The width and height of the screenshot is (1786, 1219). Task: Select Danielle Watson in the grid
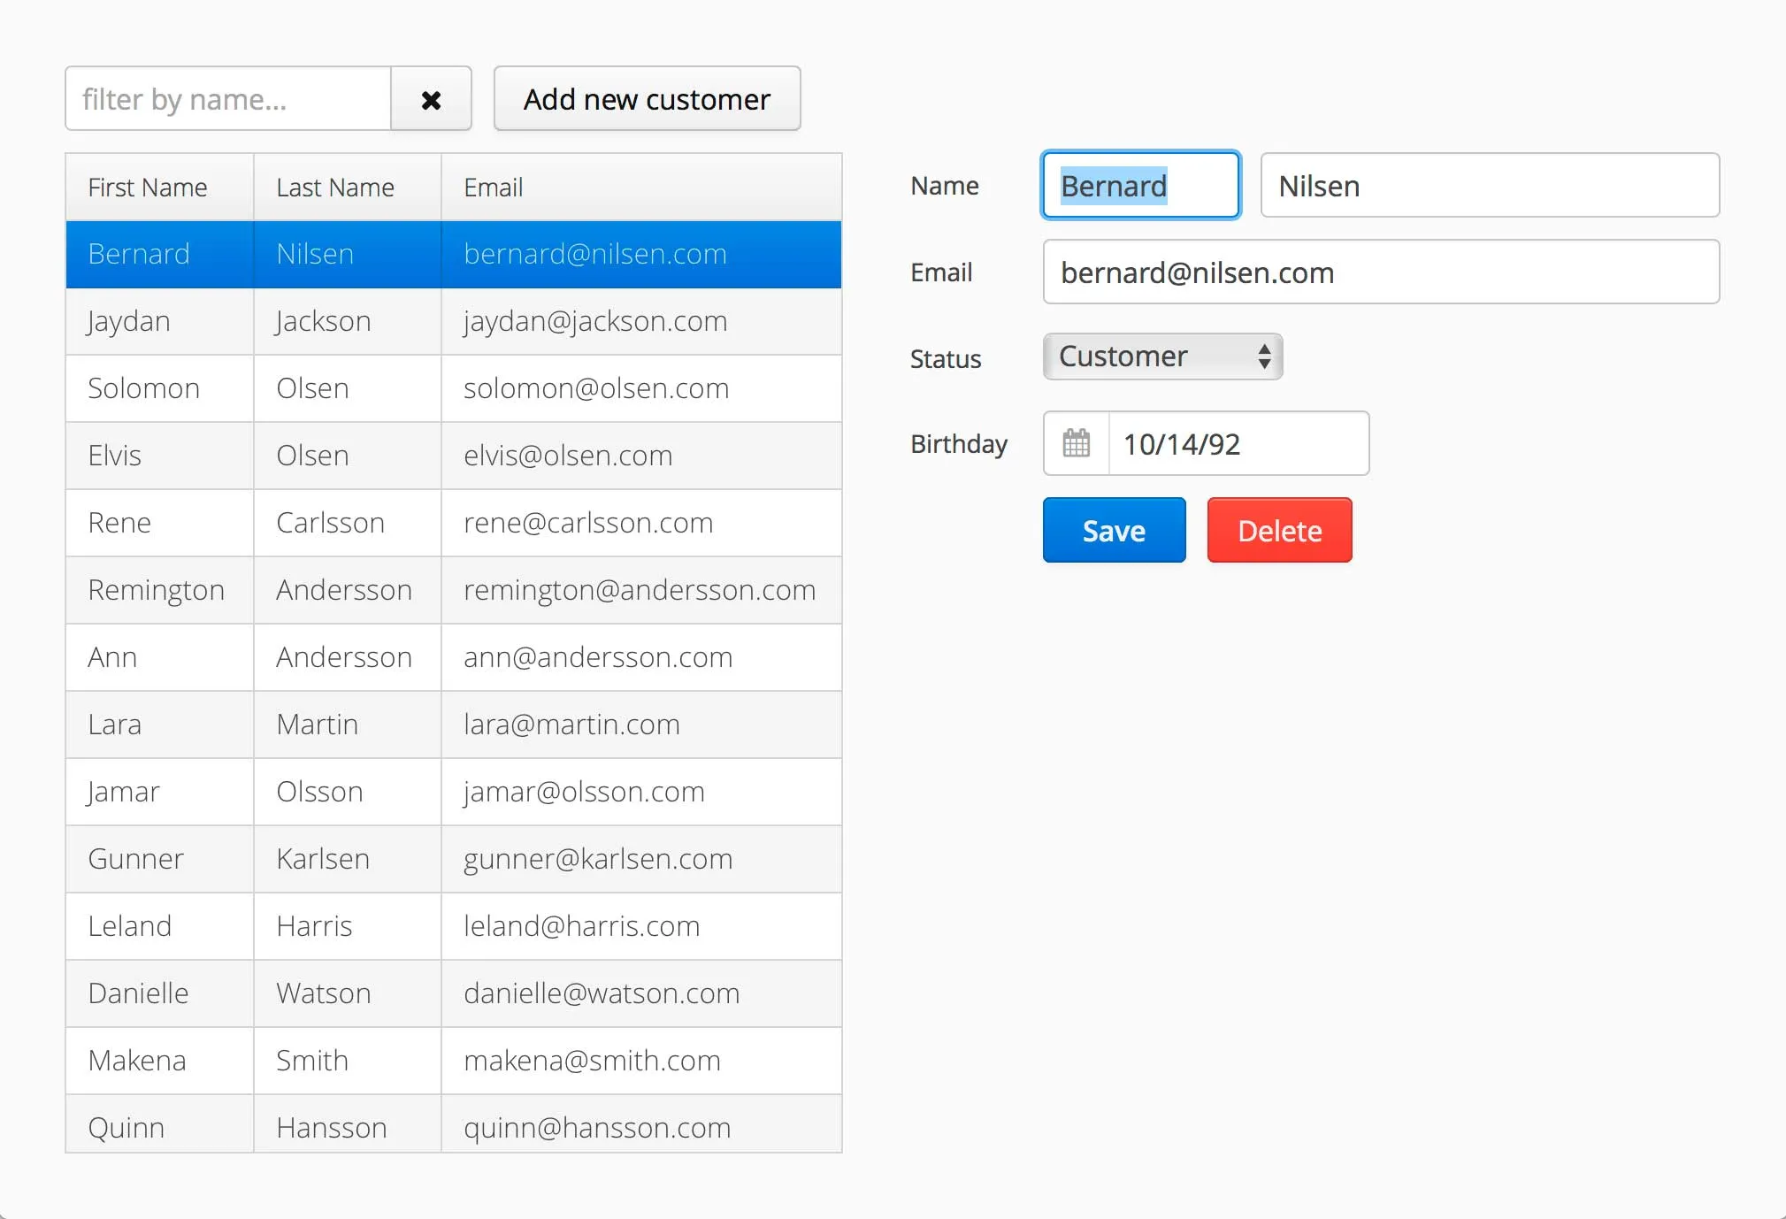(x=453, y=993)
